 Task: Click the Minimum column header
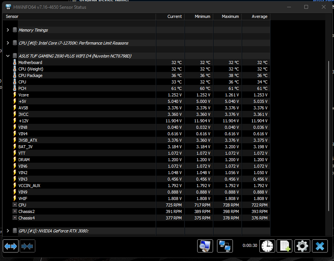pyautogui.click(x=199, y=17)
